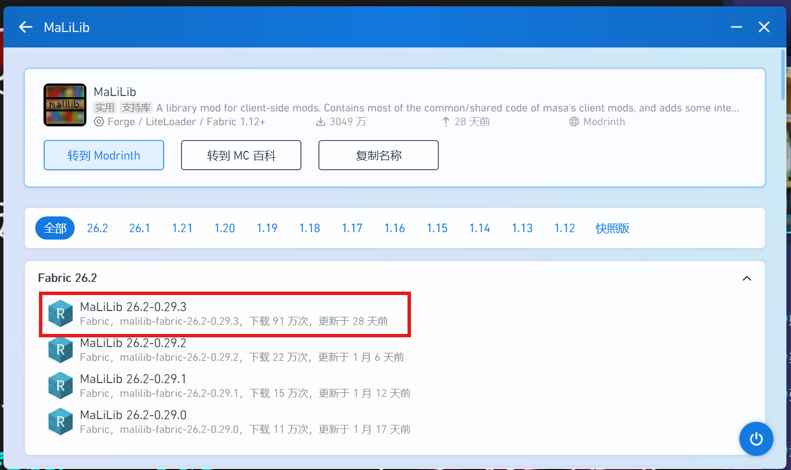The width and height of the screenshot is (791, 470).
Task: Filter versions by 1.12
Action: pyautogui.click(x=564, y=228)
